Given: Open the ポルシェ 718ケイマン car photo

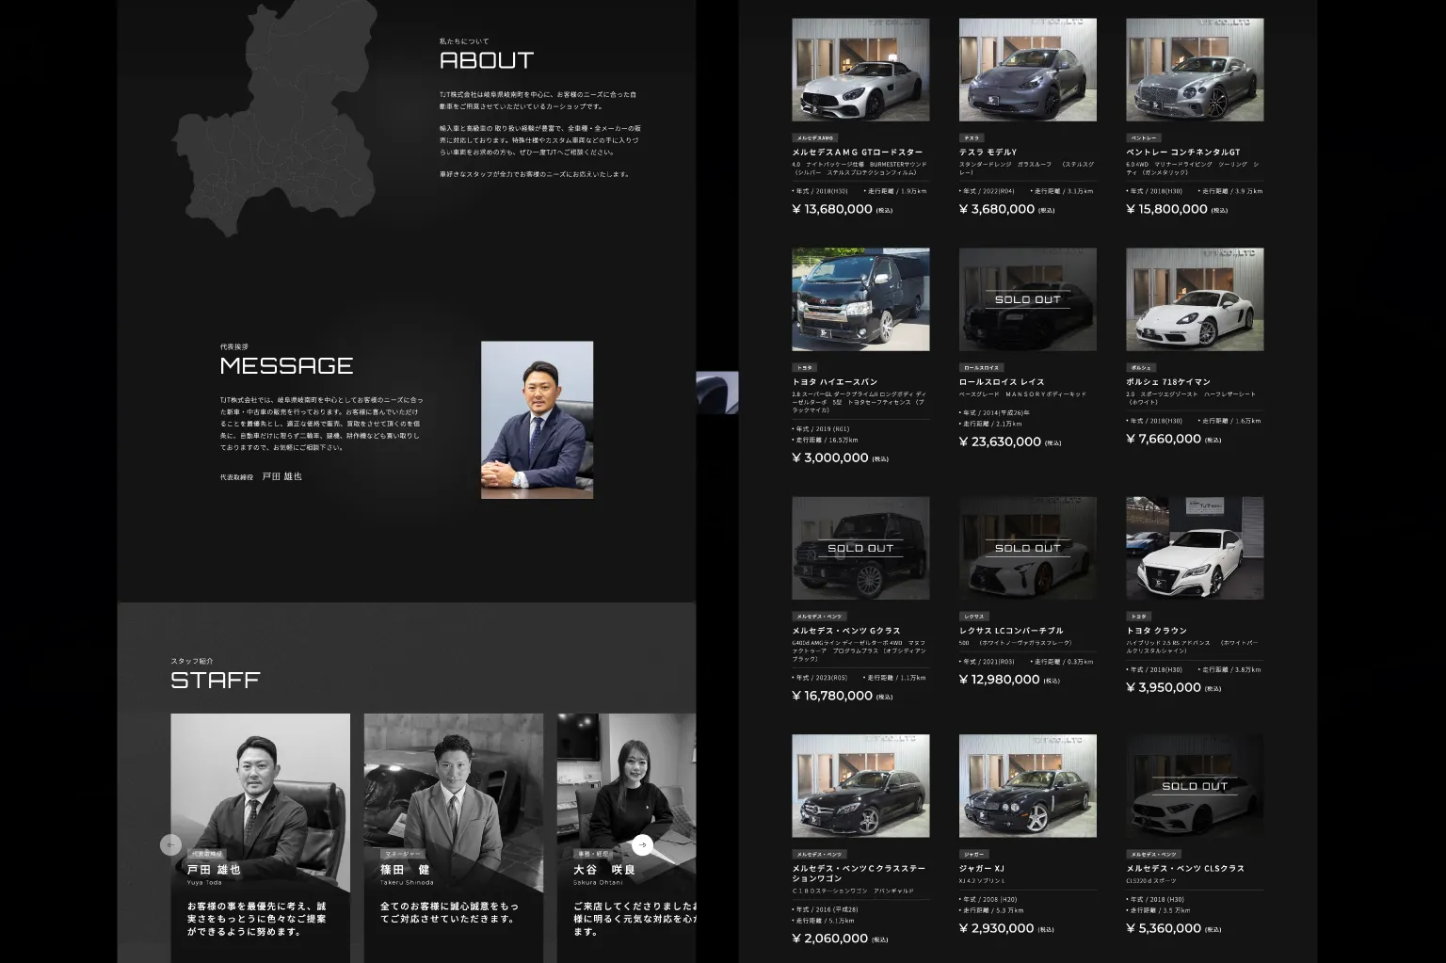Looking at the screenshot, I should [x=1195, y=299].
